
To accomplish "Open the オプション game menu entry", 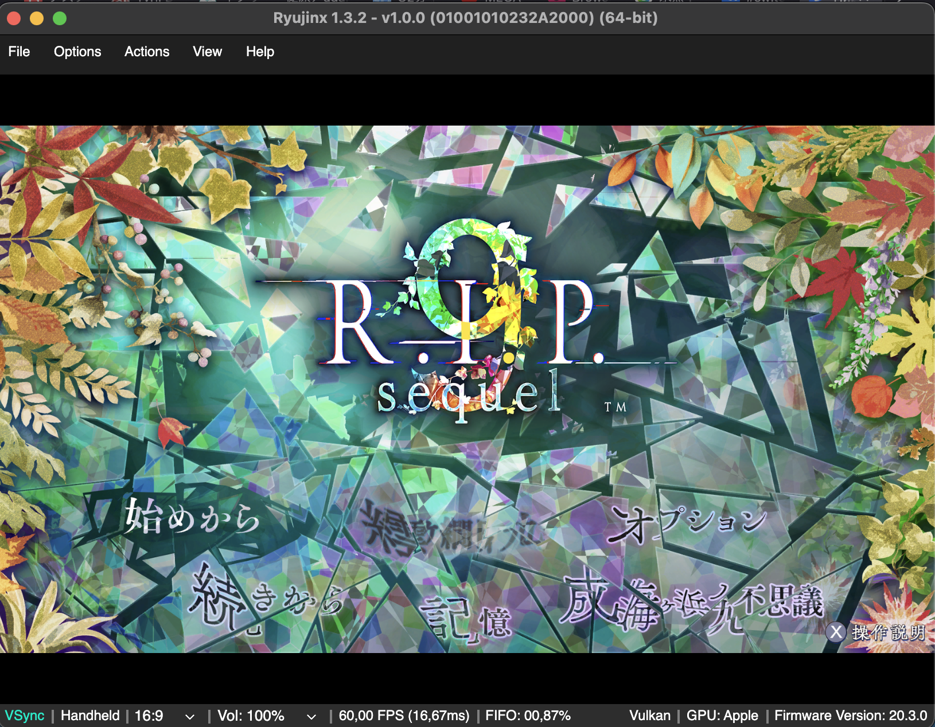I will pyautogui.click(x=687, y=524).
